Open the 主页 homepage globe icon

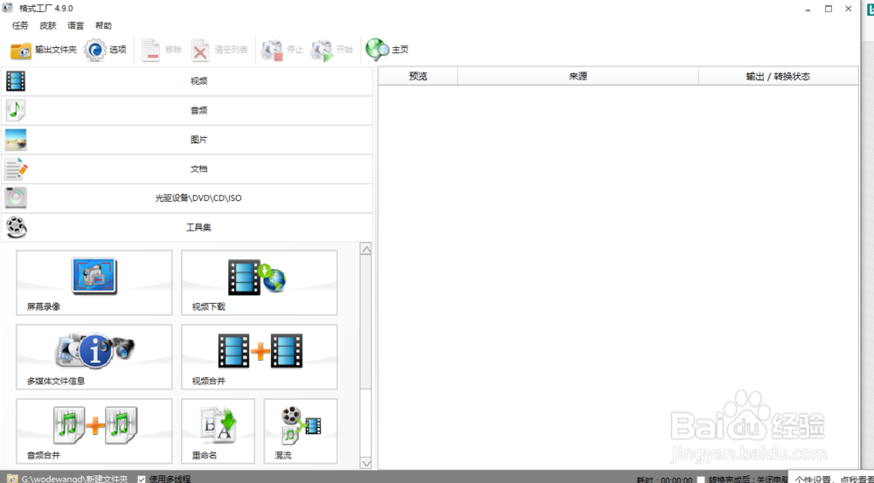point(378,50)
